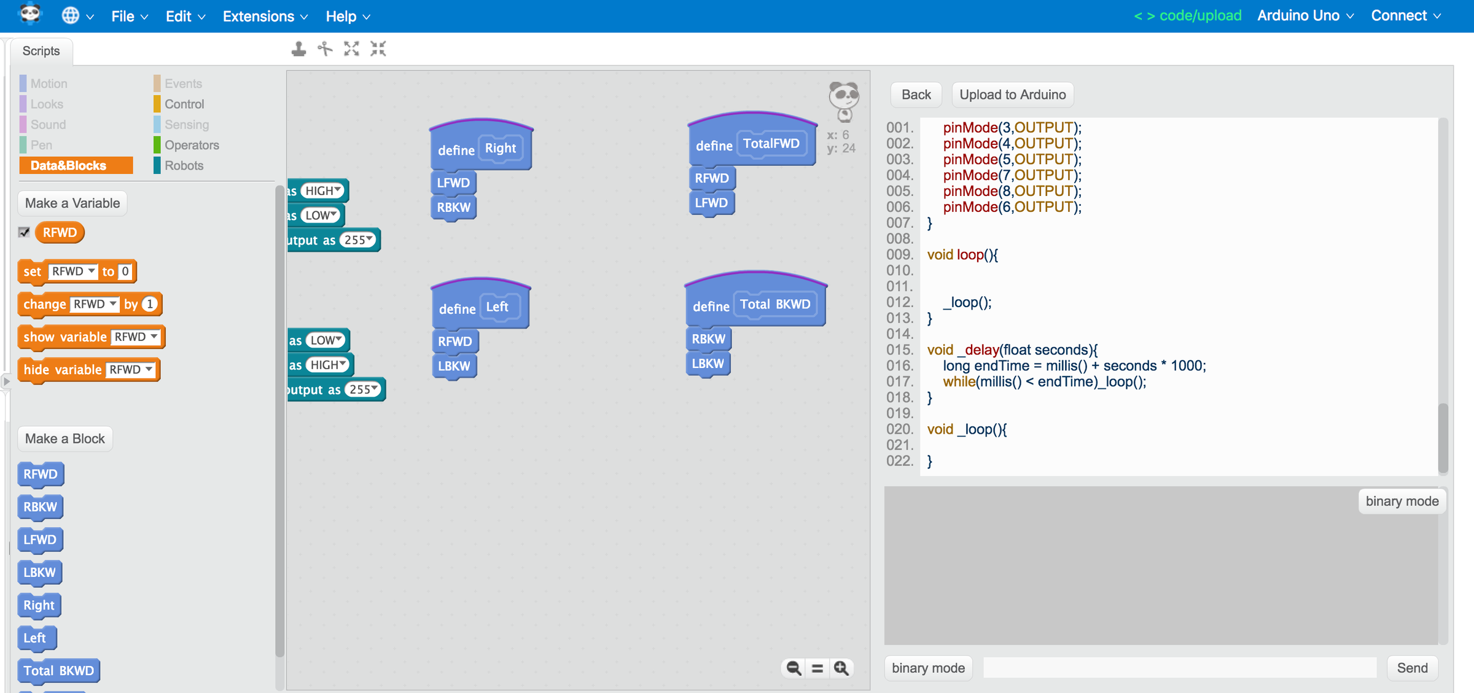
Task: Click the panda logo in the toolbar
Action: coord(29,15)
